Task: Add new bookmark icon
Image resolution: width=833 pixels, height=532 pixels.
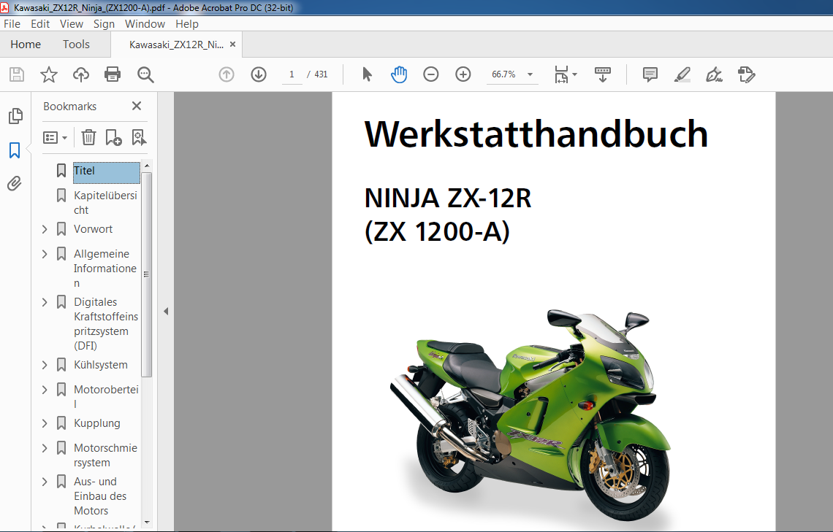Action: [x=114, y=137]
